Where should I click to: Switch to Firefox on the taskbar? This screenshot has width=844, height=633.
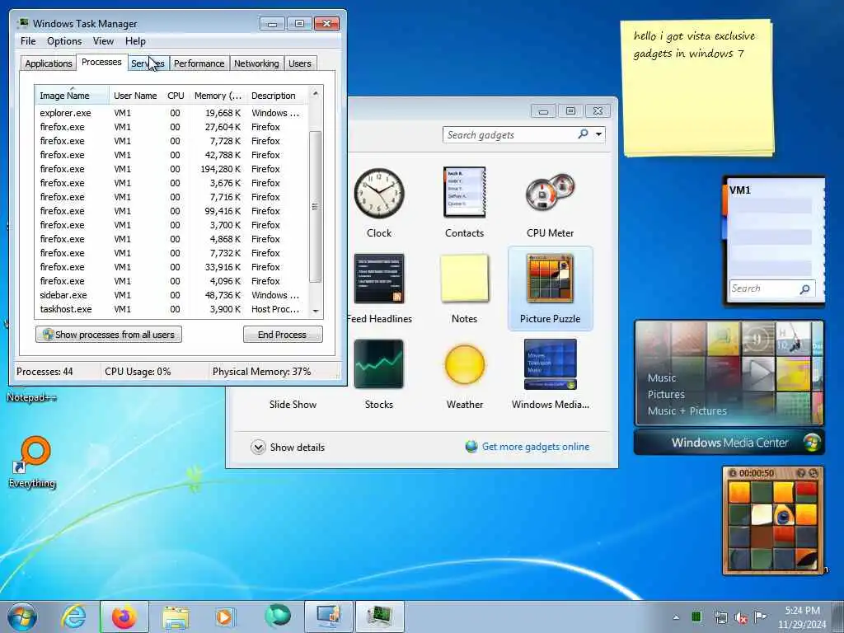[x=124, y=617]
